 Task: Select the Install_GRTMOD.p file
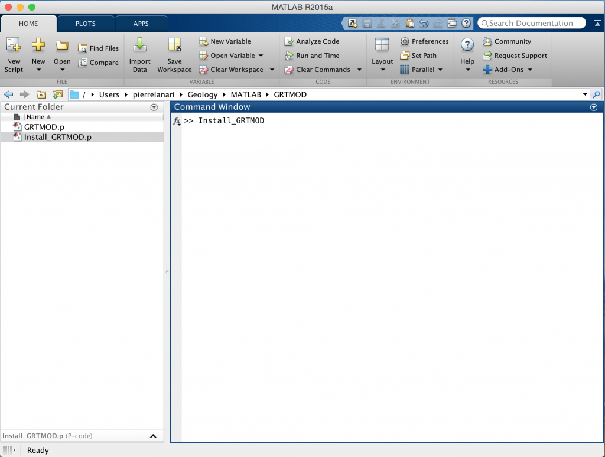pyautogui.click(x=82, y=138)
